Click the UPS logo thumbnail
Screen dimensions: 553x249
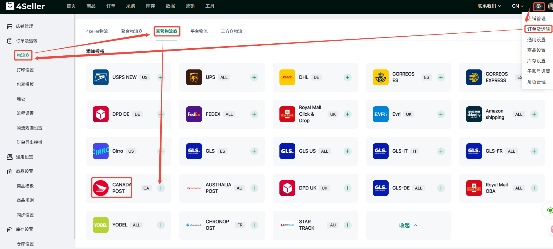click(194, 77)
